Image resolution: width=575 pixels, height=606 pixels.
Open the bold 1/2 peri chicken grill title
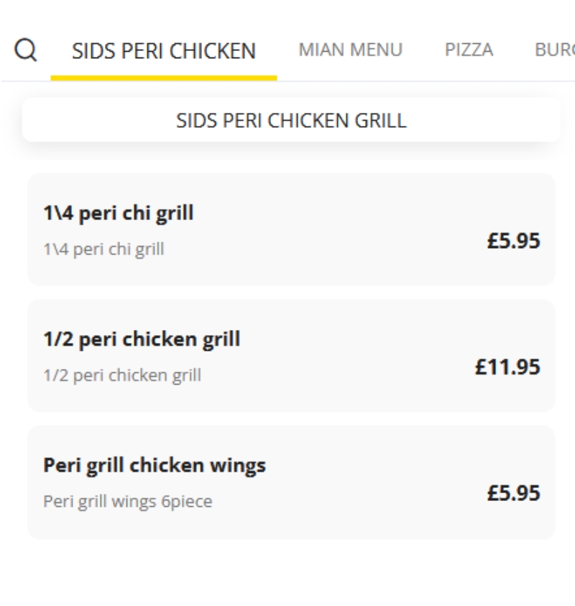point(142,339)
